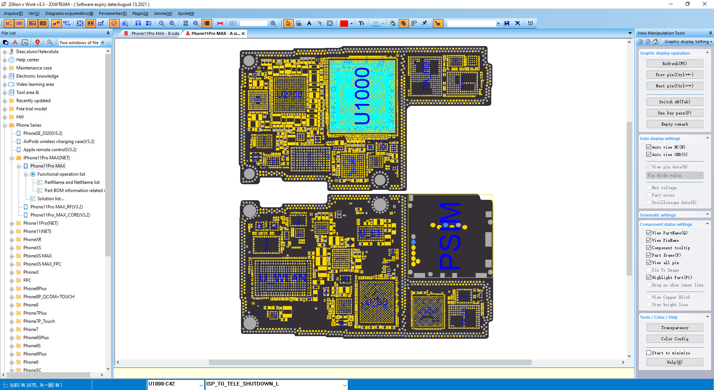Toggle View PartName(Q) checkbox

(x=649, y=233)
